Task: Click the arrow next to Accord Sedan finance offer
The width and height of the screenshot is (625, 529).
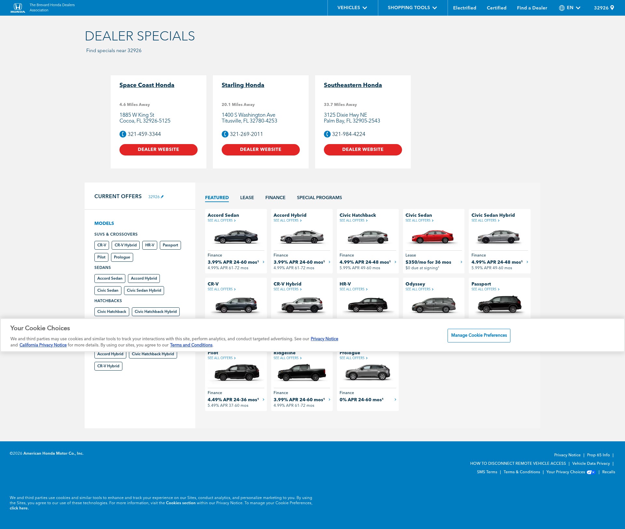Action: 264,262
